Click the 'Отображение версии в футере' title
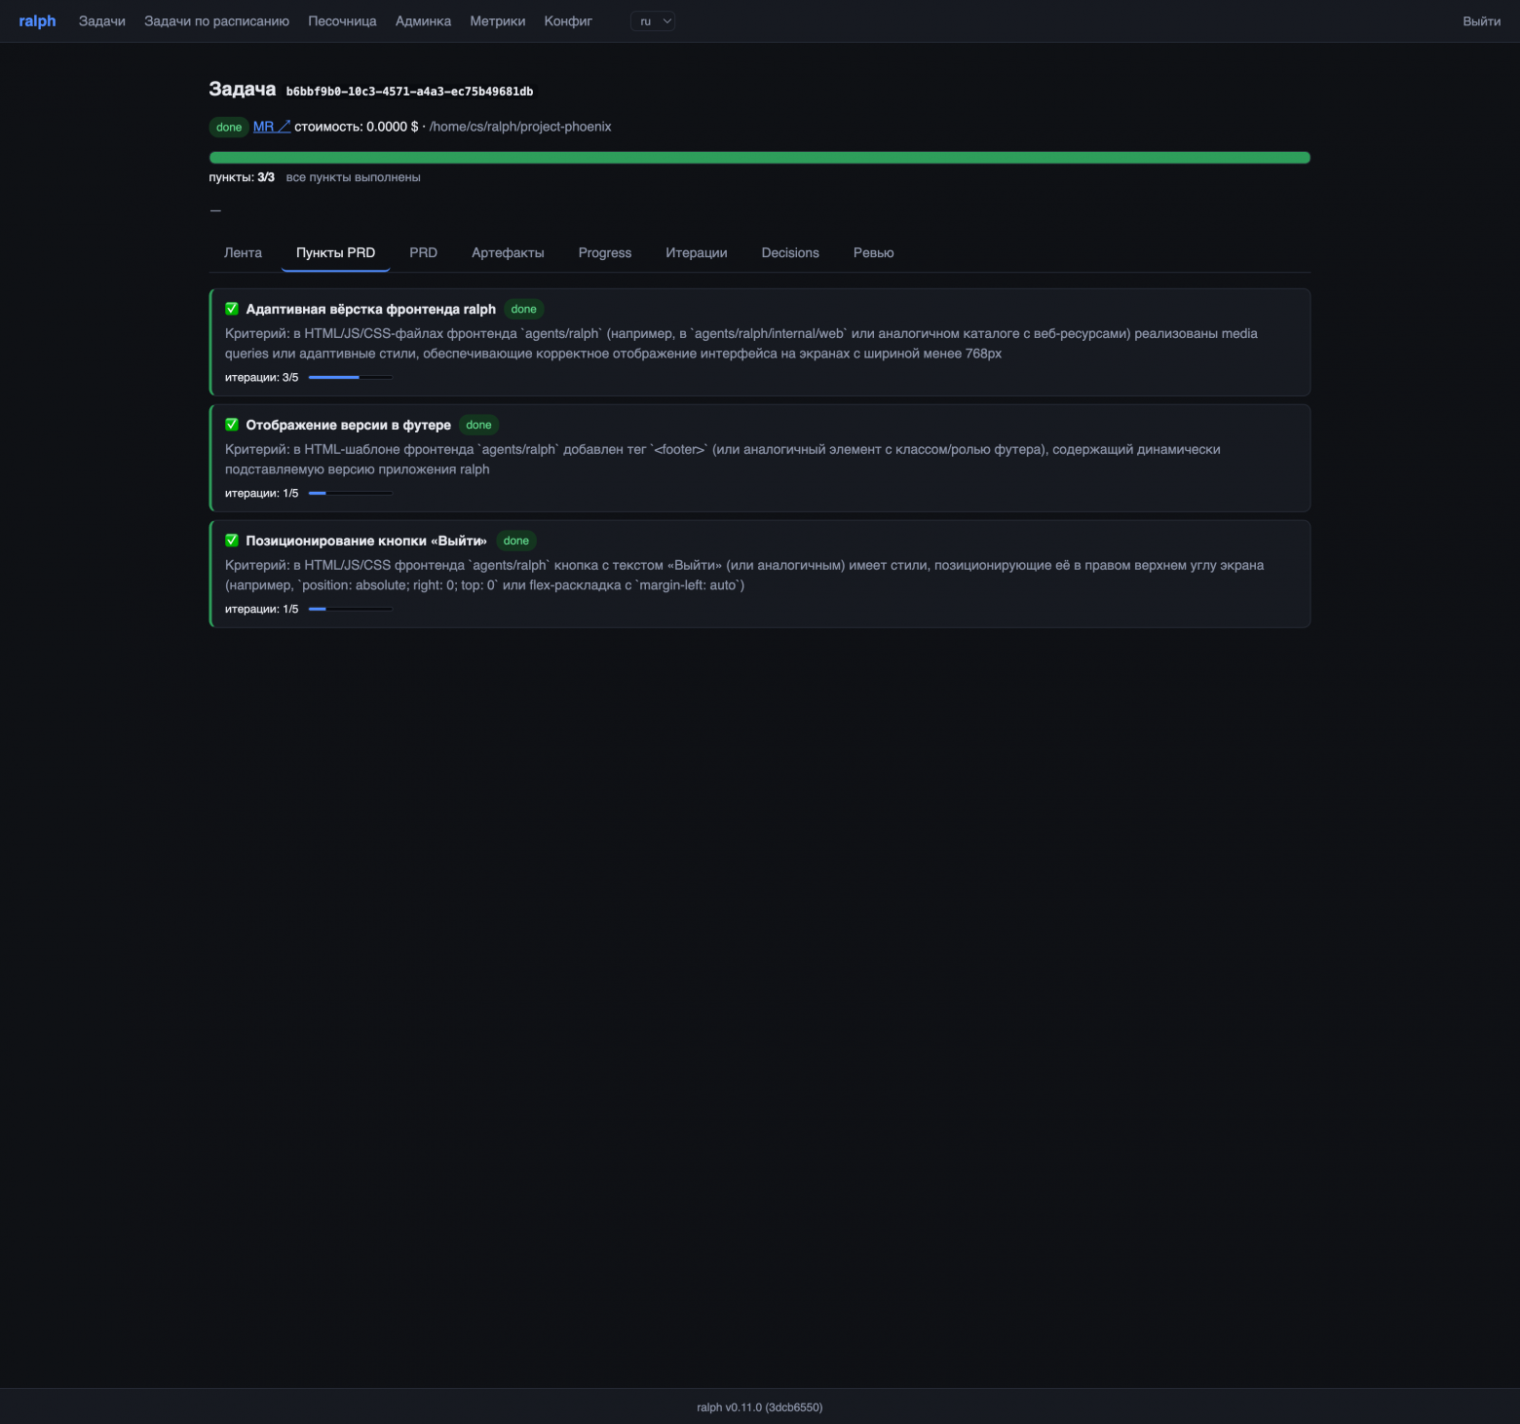Image resolution: width=1520 pixels, height=1424 pixels. coord(349,425)
